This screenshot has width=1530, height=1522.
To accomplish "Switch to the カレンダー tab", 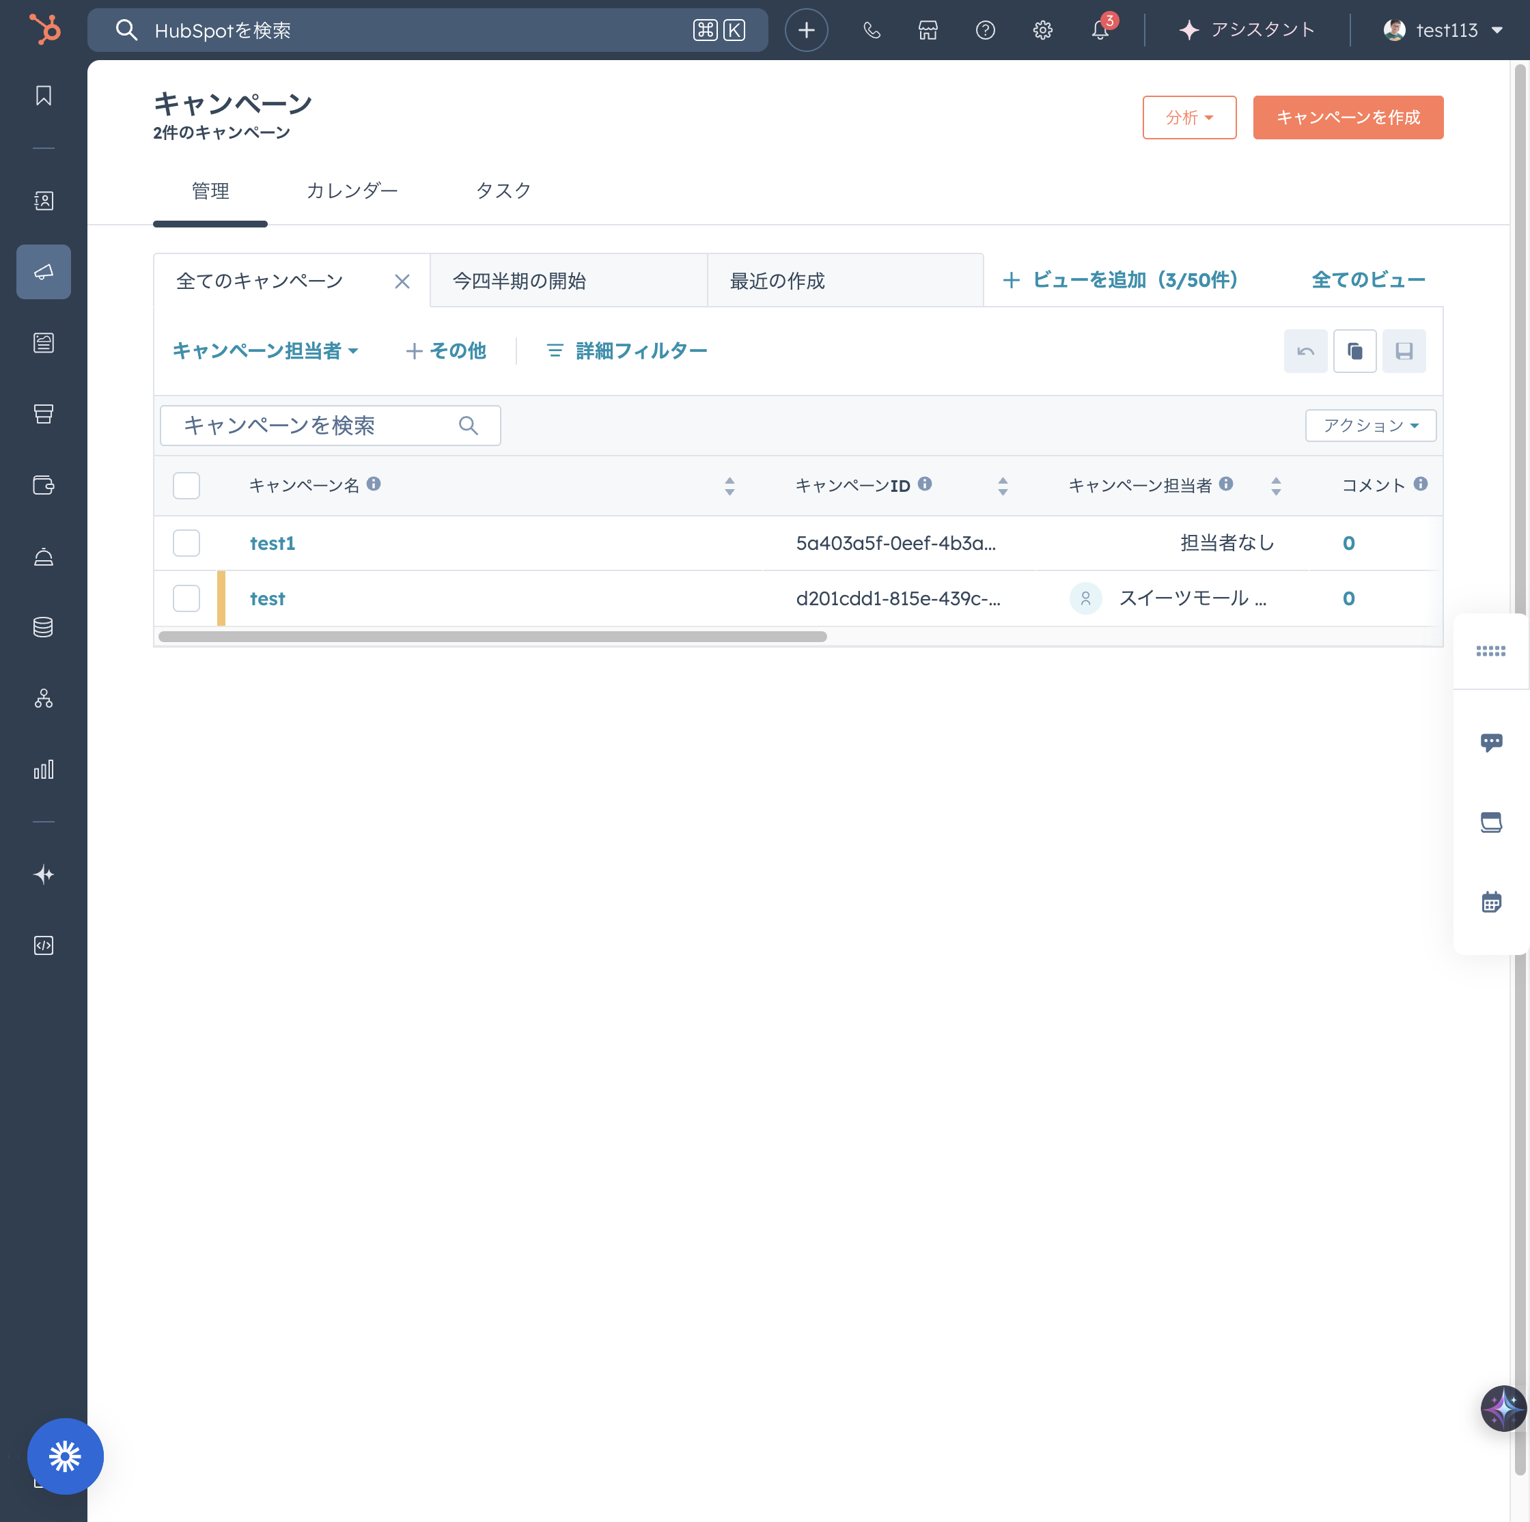I will click(352, 191).
